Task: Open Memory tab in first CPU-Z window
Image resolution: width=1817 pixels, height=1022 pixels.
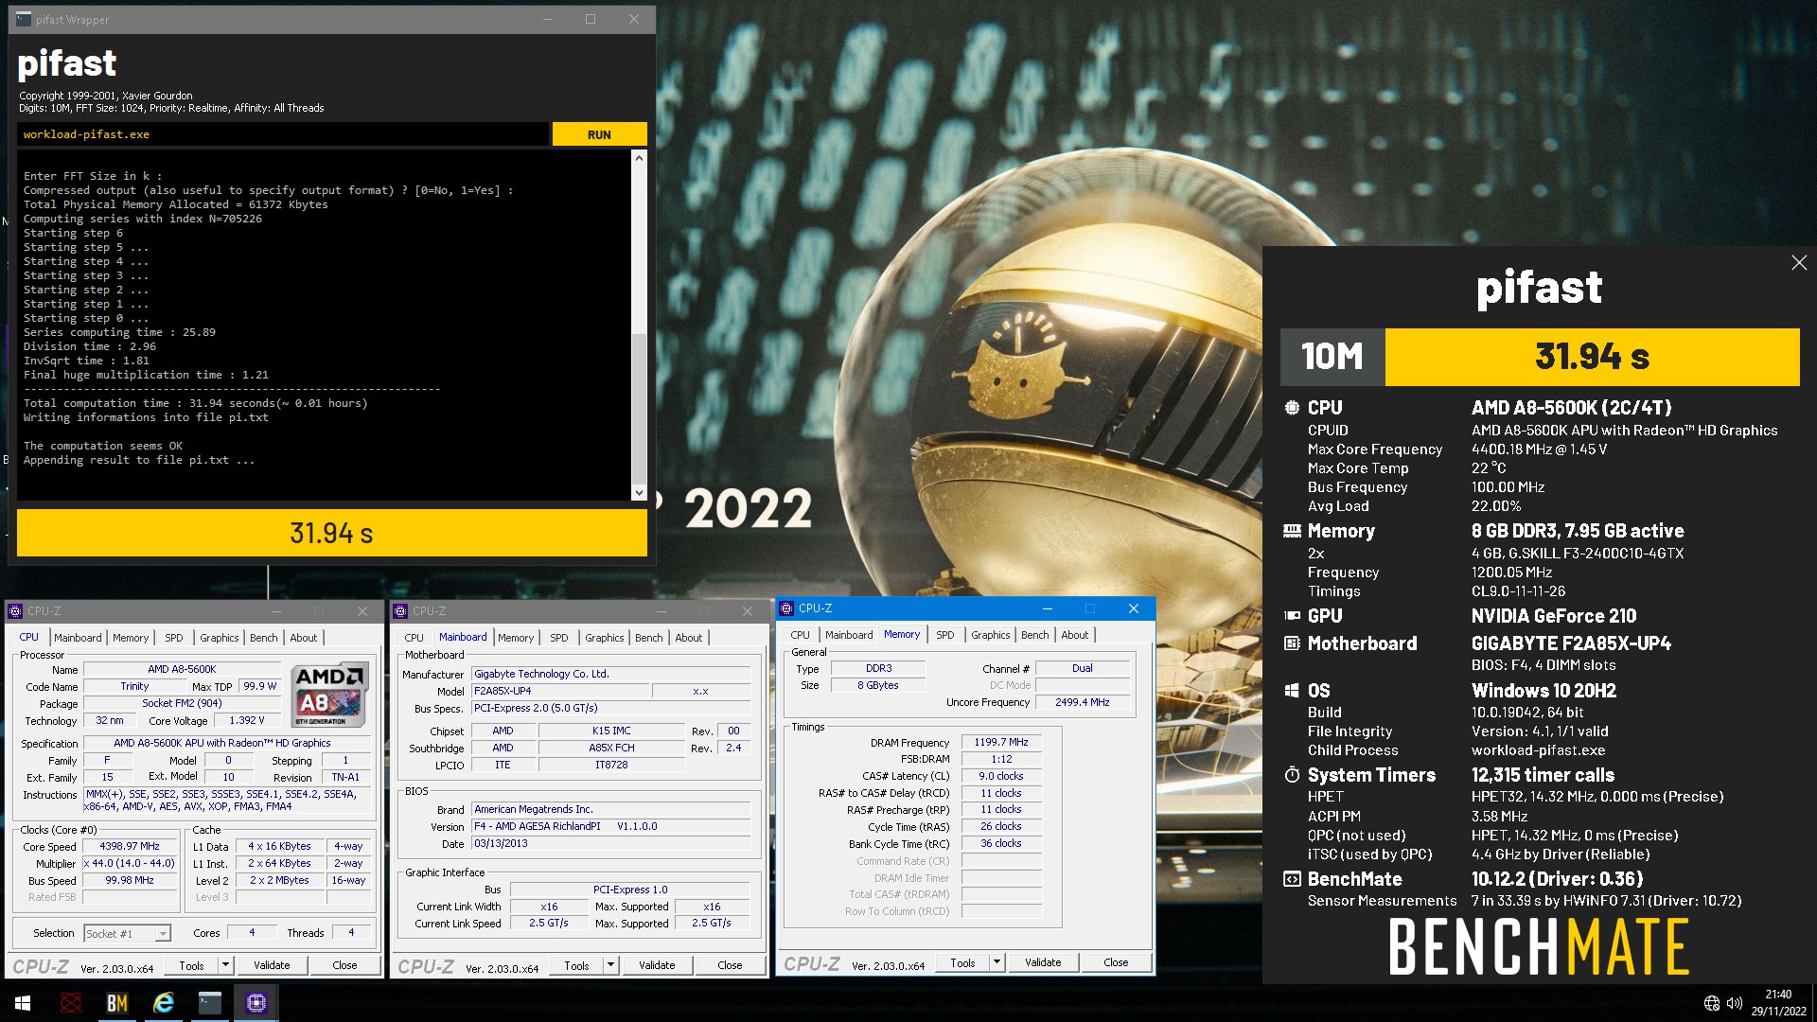Action: 131,638
